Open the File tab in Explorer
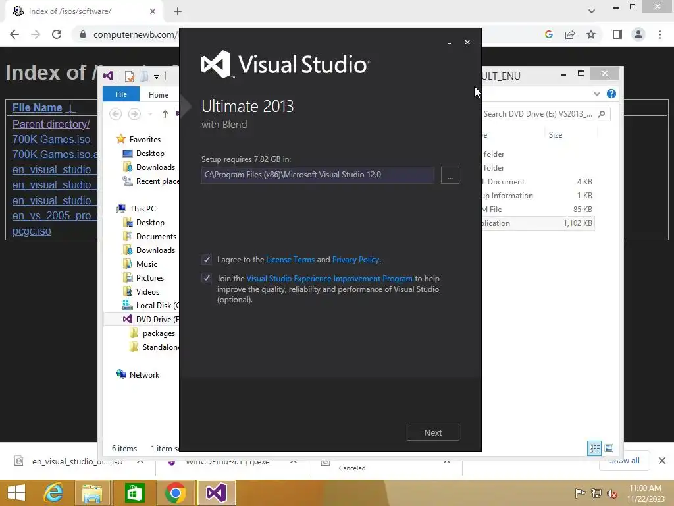674x506 pixels. pos(121,94)
